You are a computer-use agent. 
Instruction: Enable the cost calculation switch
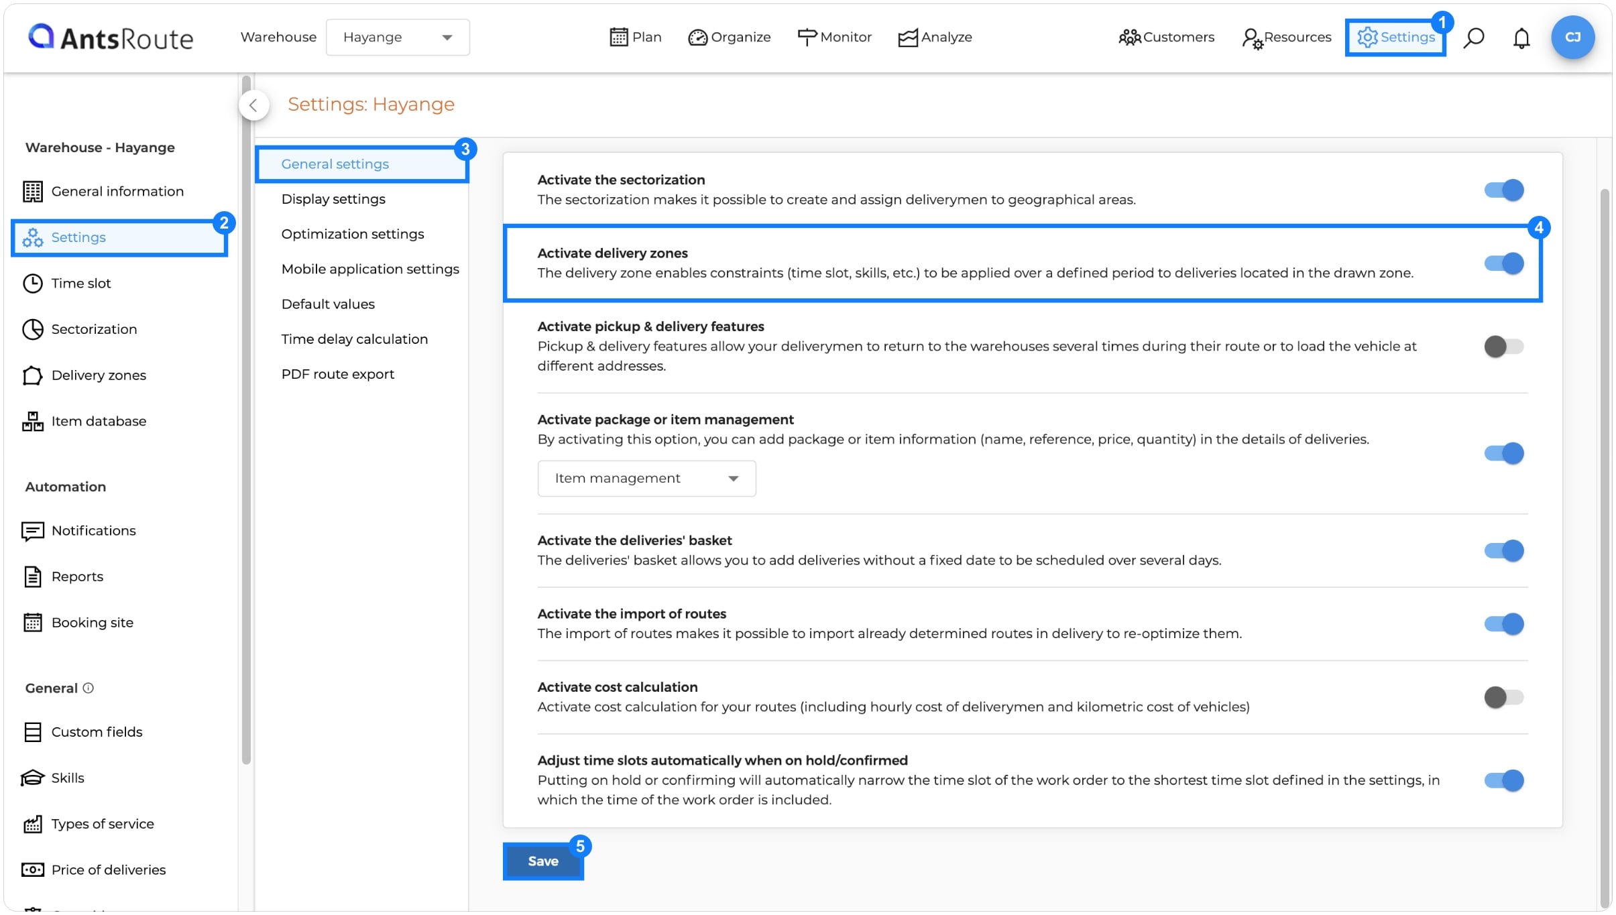click(1503, 698)
